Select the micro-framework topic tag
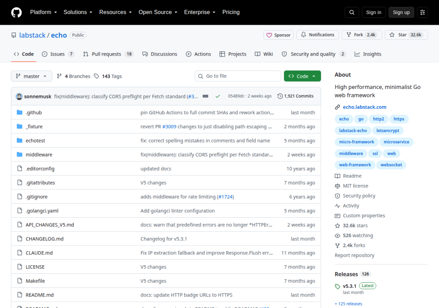Image resolution: width=439 pixels, height=308 pixels. 356,142
